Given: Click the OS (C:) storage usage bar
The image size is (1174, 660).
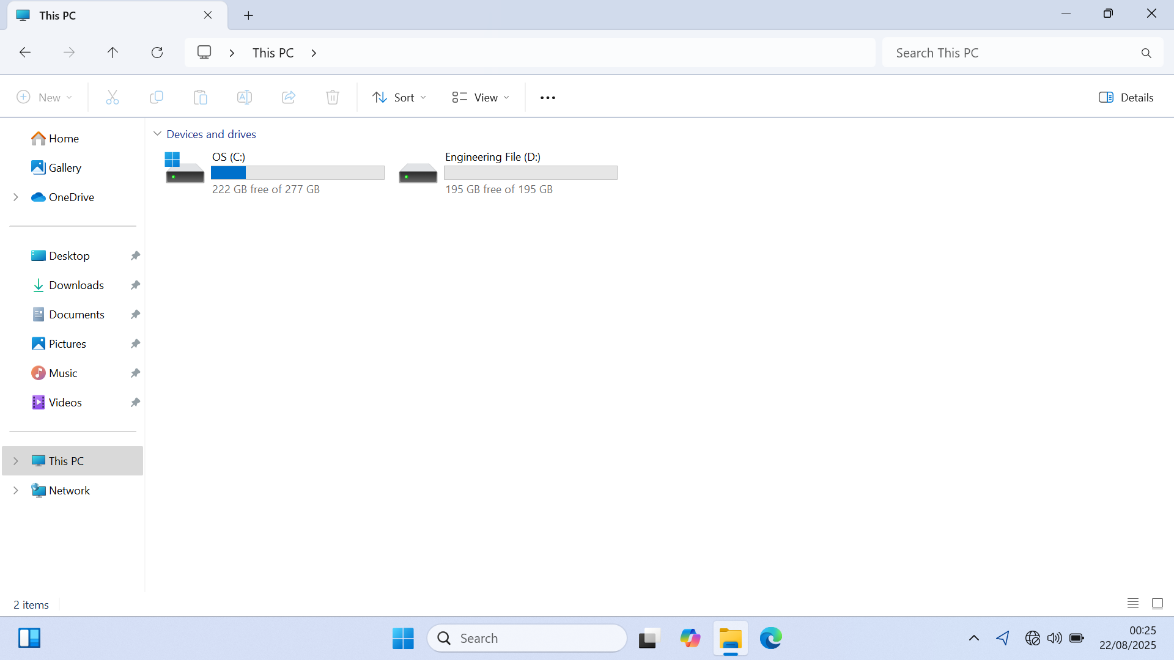Looking at the screenshot, I should click(298, 173).
